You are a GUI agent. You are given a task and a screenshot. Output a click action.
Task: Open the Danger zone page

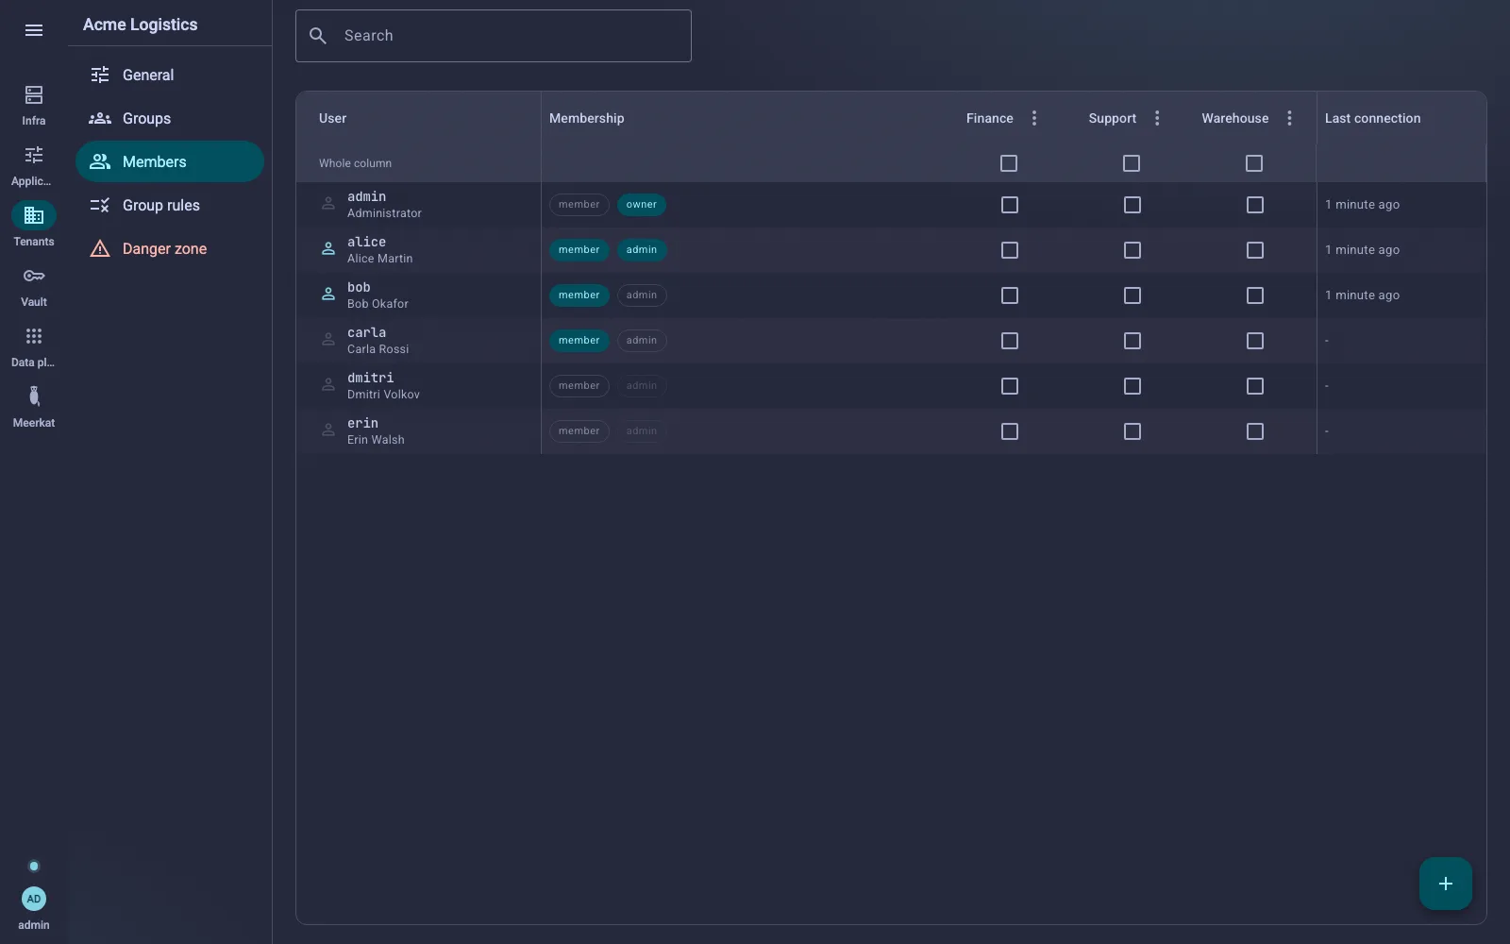tap(170, 248)
